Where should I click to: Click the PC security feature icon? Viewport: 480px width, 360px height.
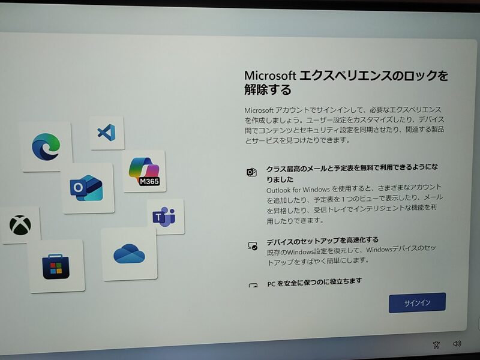(253, 286)
